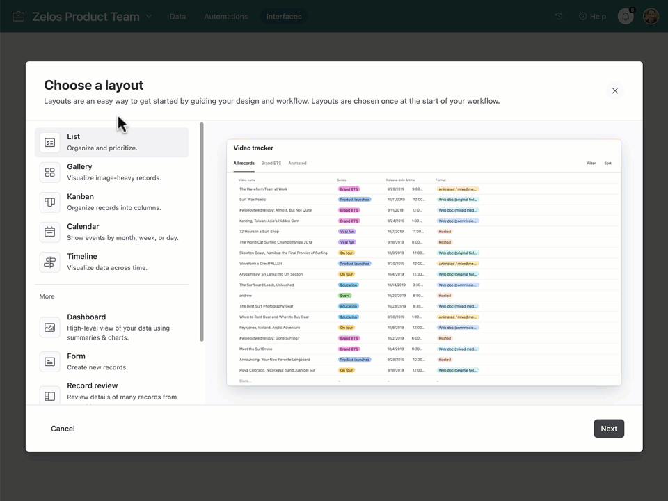Click the Calendar layout icon

pyautogui.click(x=49, y=232)
